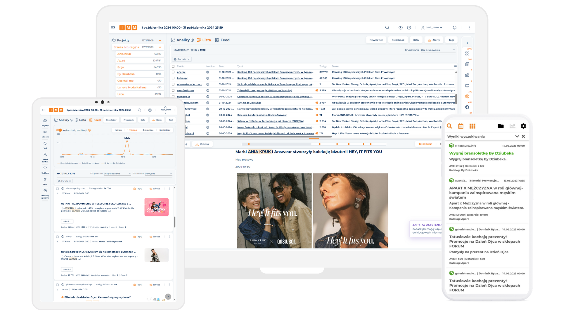The width and height of the screenshot is (561, 315).
Task: Open the test_imm user dropdown on the tablet
Action: point(166,110)
